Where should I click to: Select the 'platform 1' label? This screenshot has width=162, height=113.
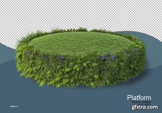coord(14,106)
